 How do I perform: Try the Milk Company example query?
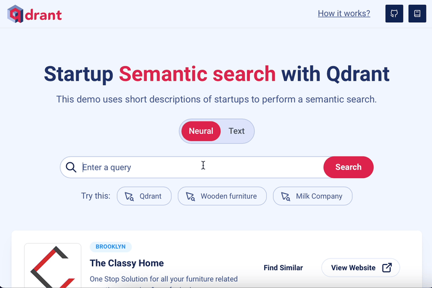pyautogui.click(x=312, y=196)
